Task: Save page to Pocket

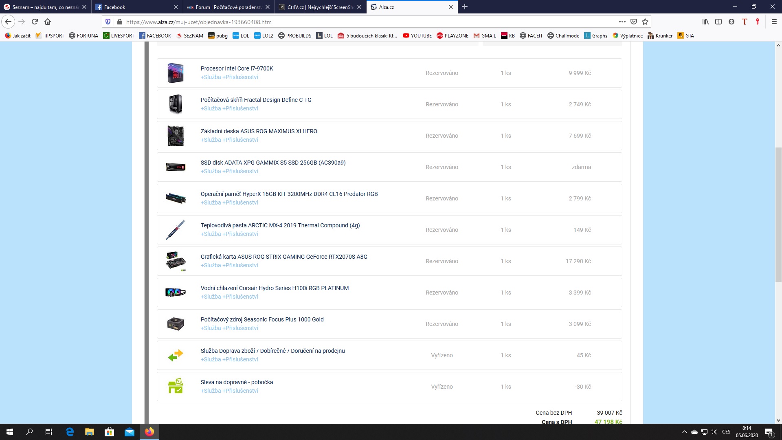Action: pos(634,22)
